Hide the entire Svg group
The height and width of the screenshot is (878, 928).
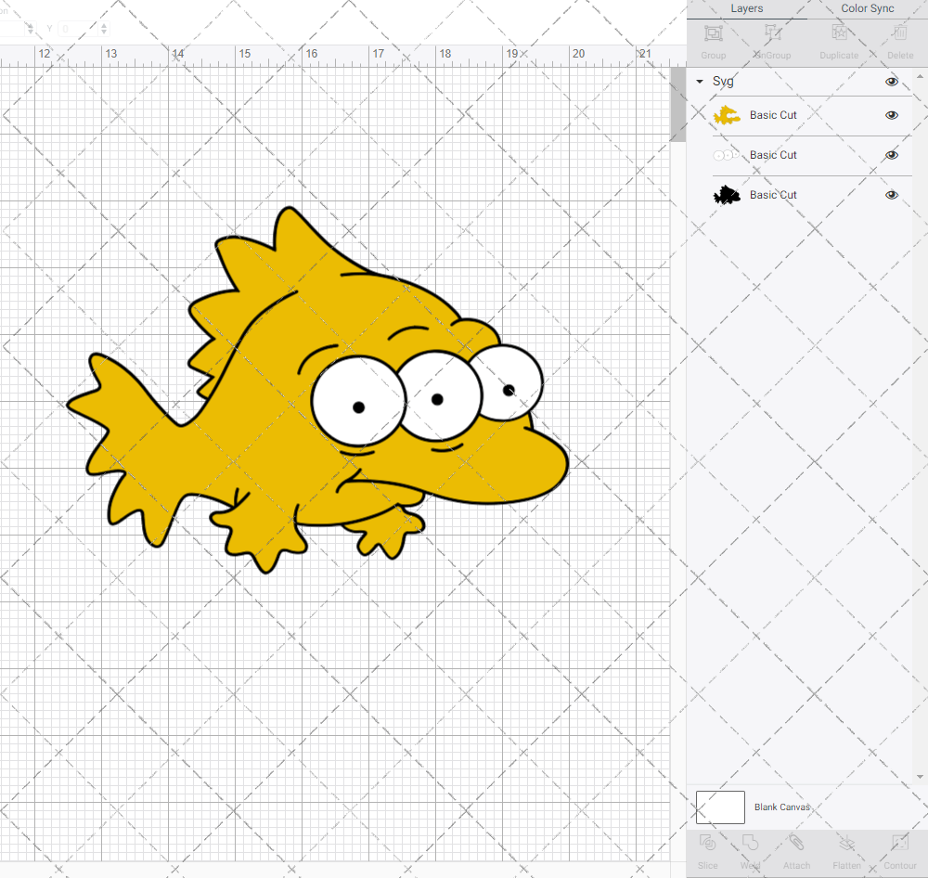[892, 82]
